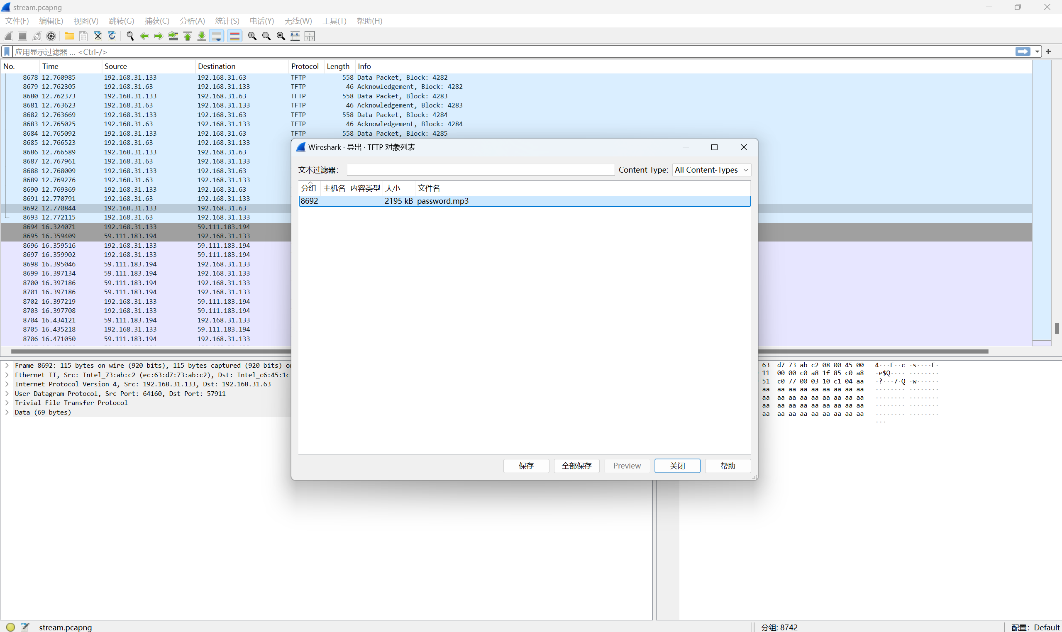Screen dimensions: 1062x632
Task: Maximize the TFTP export dialog window
Action: (x=715, y=147)
